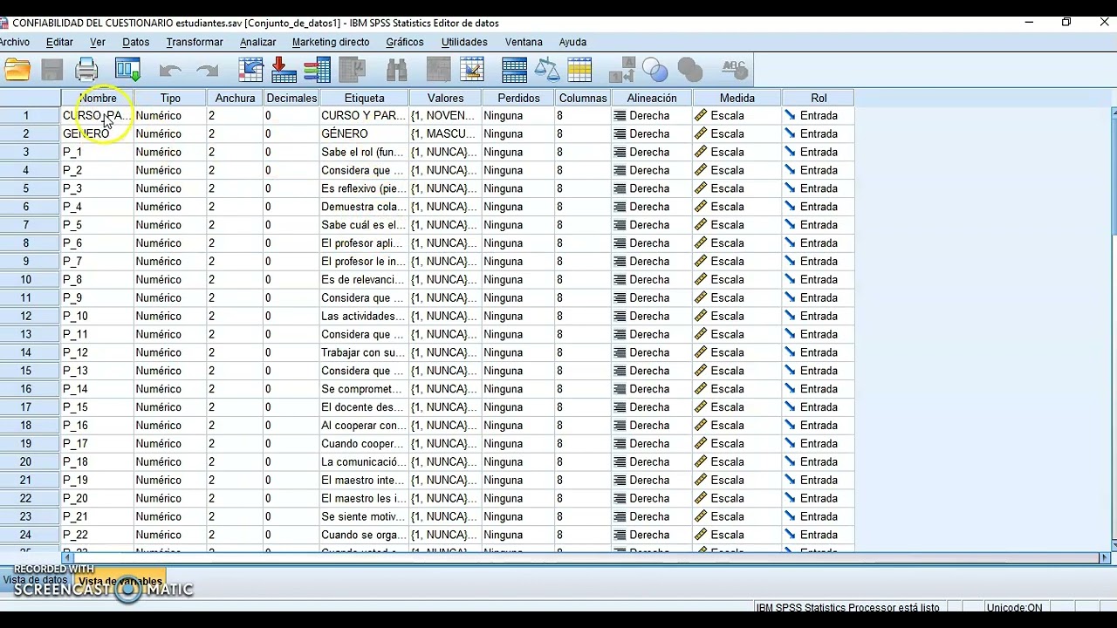Click the Entrada role arrow icon for GÉNERO

pos(790,133)
